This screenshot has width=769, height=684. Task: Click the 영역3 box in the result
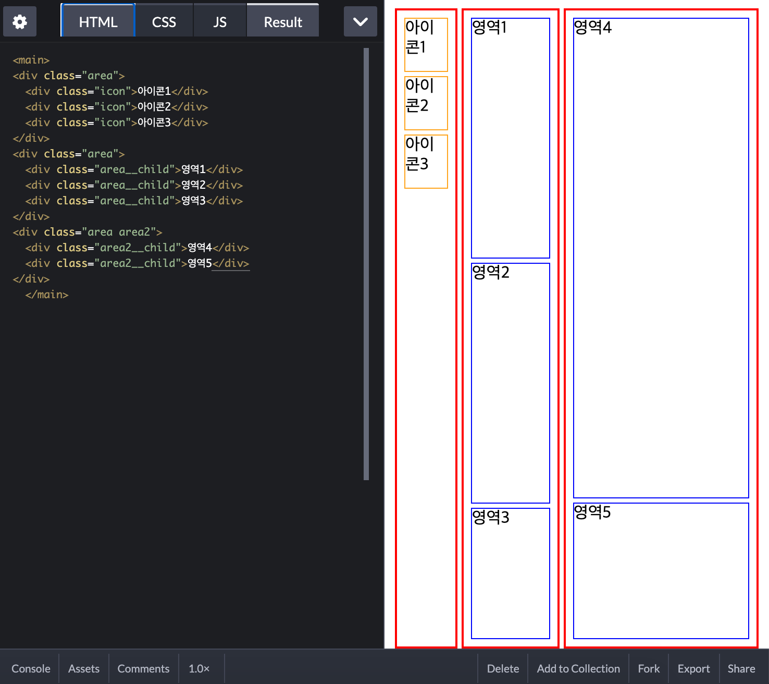pyautogui.click(x=511, y=573)
